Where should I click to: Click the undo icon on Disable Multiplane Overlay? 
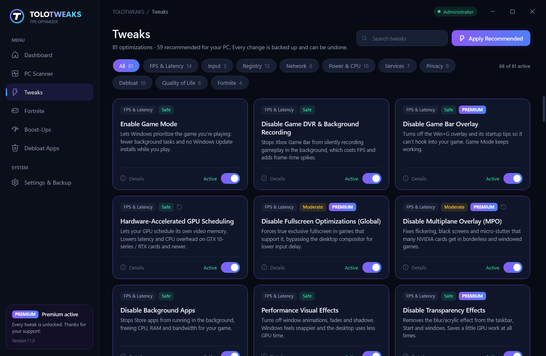(x=503, y=207)
